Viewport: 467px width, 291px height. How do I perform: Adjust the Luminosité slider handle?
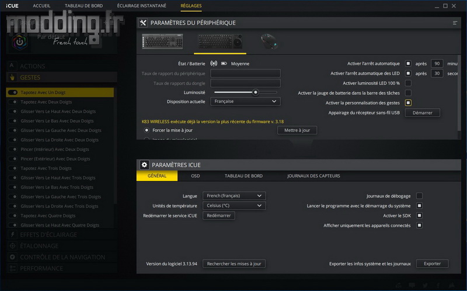[x=255, y=92]
